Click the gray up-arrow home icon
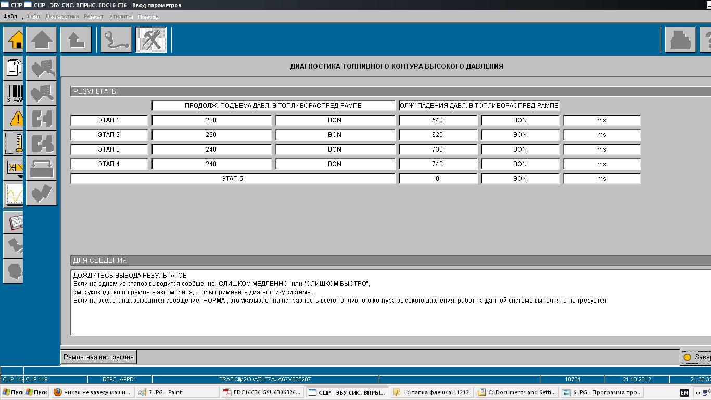711x400 pixels. [x=42, y=40]
